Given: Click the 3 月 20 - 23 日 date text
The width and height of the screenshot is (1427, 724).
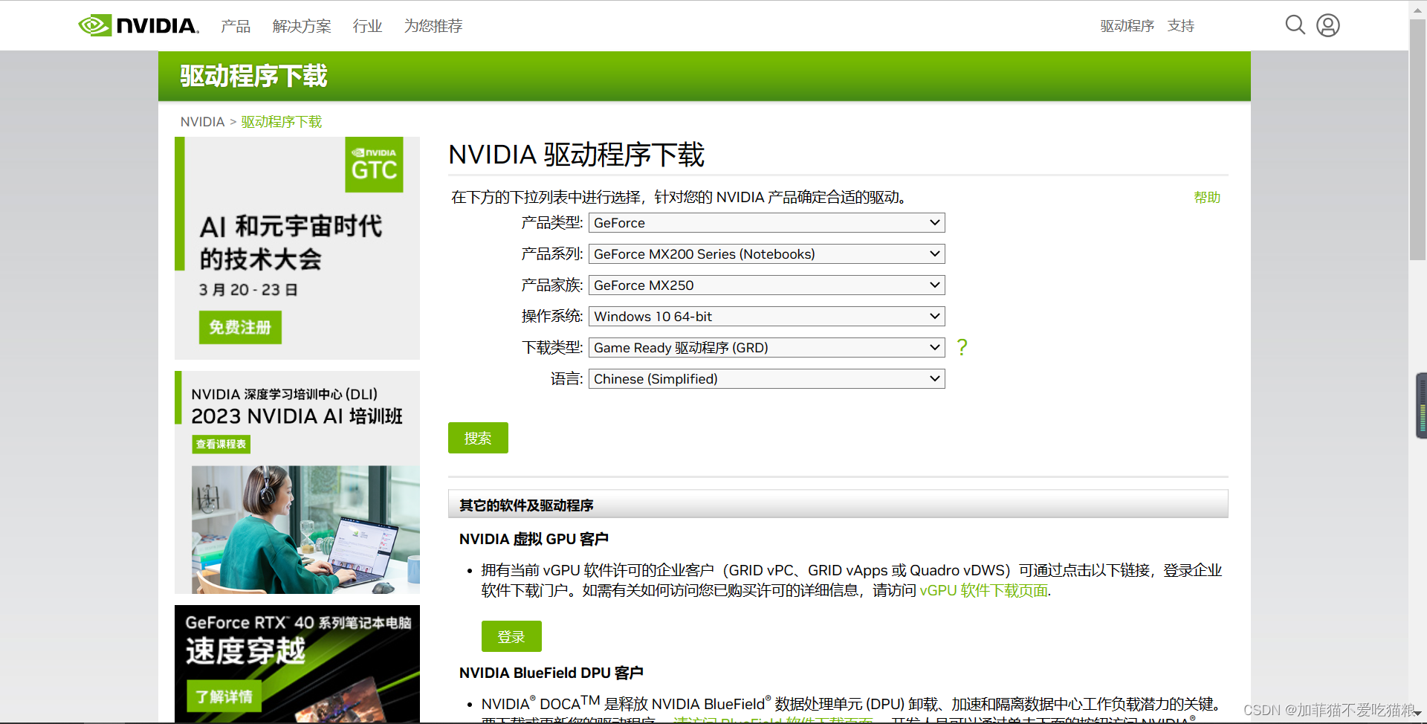Looking at the screenshot, I should pos(248,290).
